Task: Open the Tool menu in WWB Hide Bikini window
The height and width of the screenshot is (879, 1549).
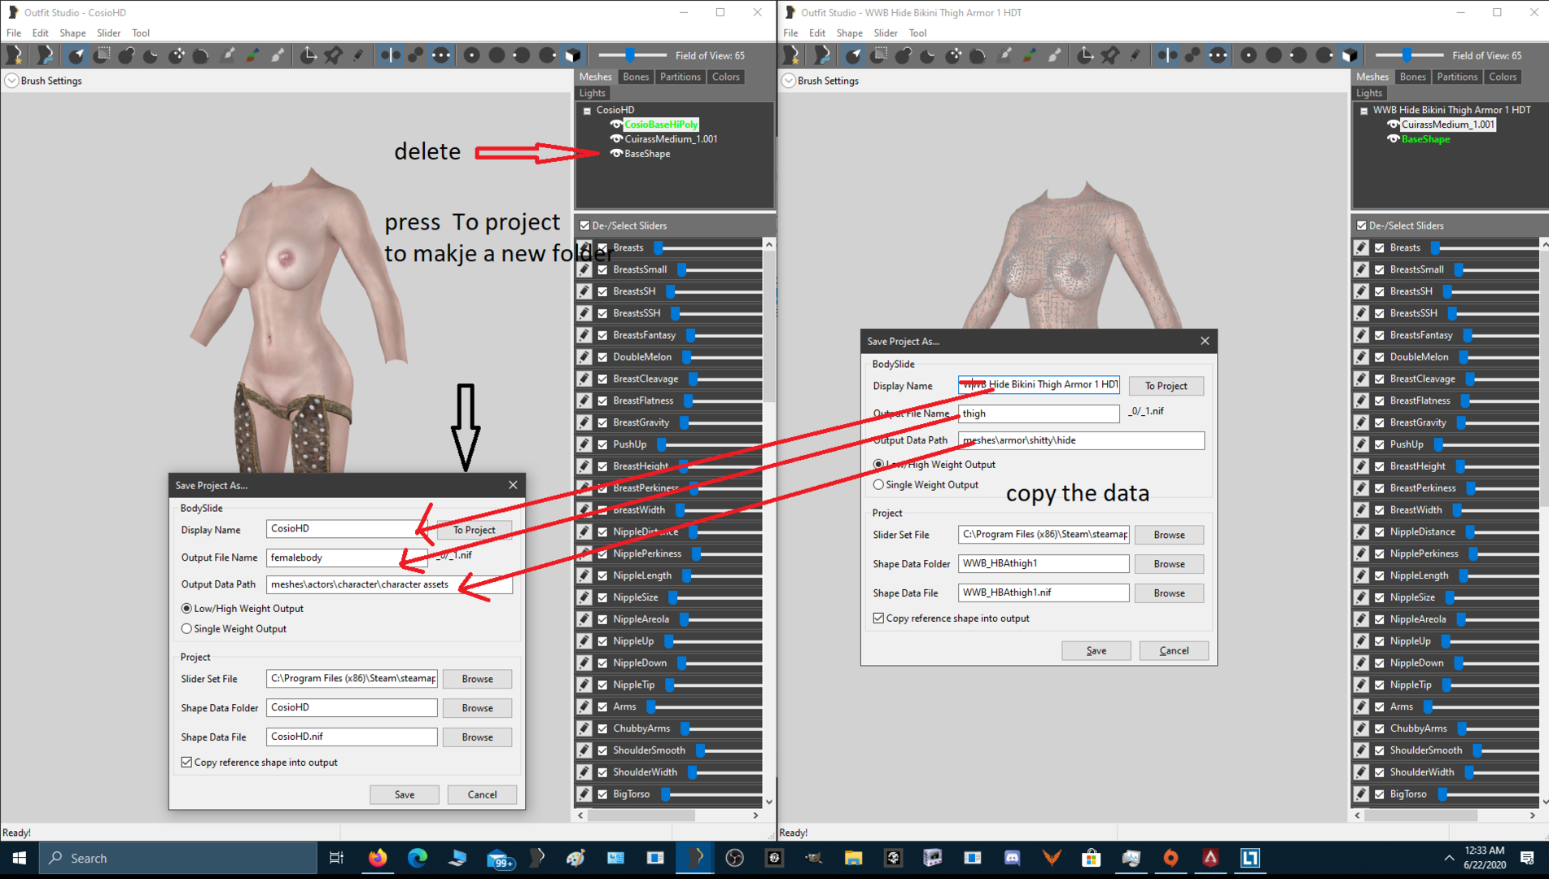Action: pyautogui.click(x=917, y=33)
